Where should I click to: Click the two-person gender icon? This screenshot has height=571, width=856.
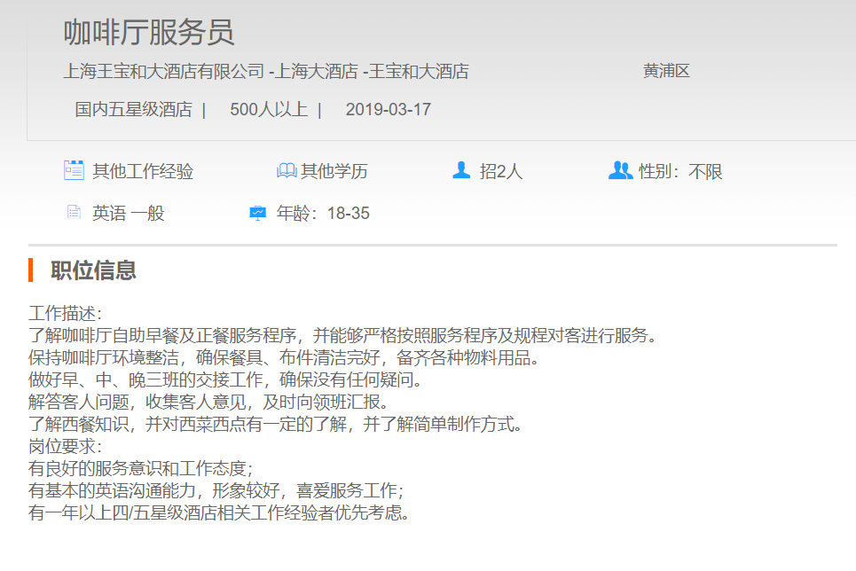620,170
